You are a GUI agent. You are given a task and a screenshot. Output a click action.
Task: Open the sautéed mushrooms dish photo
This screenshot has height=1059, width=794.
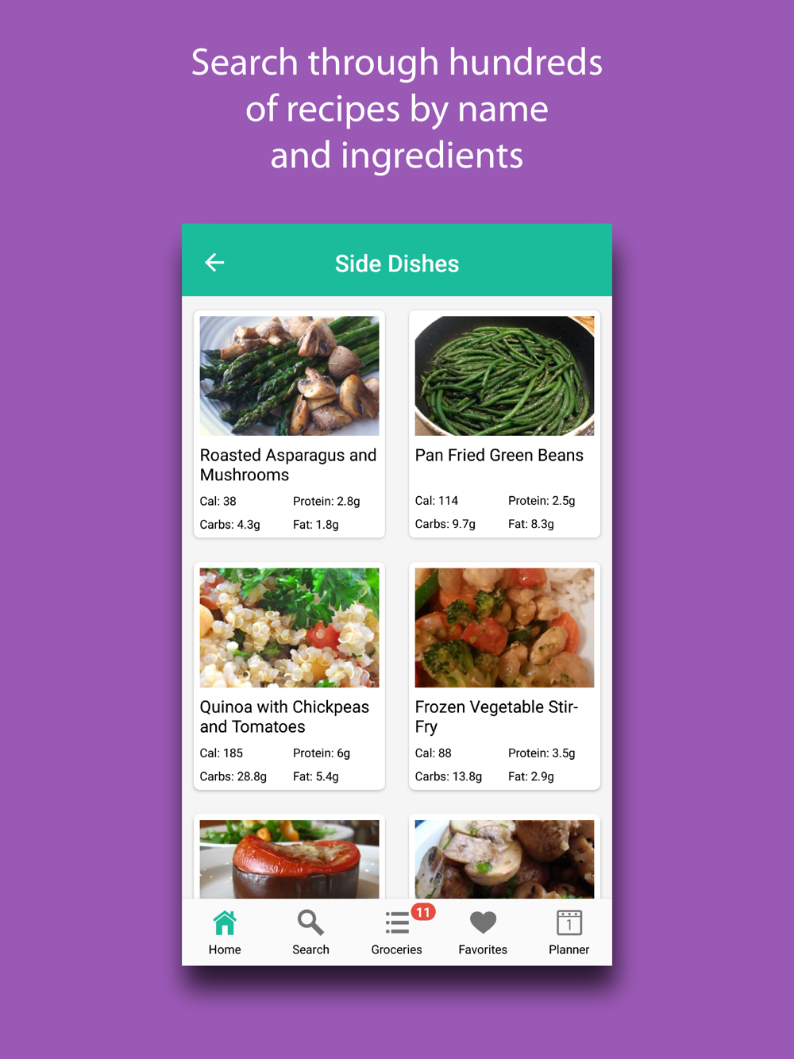504,859
